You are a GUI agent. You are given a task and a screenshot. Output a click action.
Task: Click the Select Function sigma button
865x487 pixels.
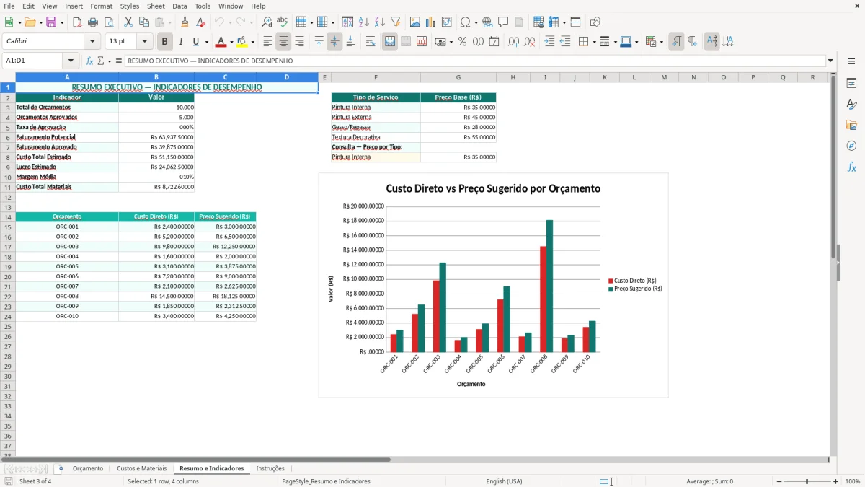pos(100,61)
